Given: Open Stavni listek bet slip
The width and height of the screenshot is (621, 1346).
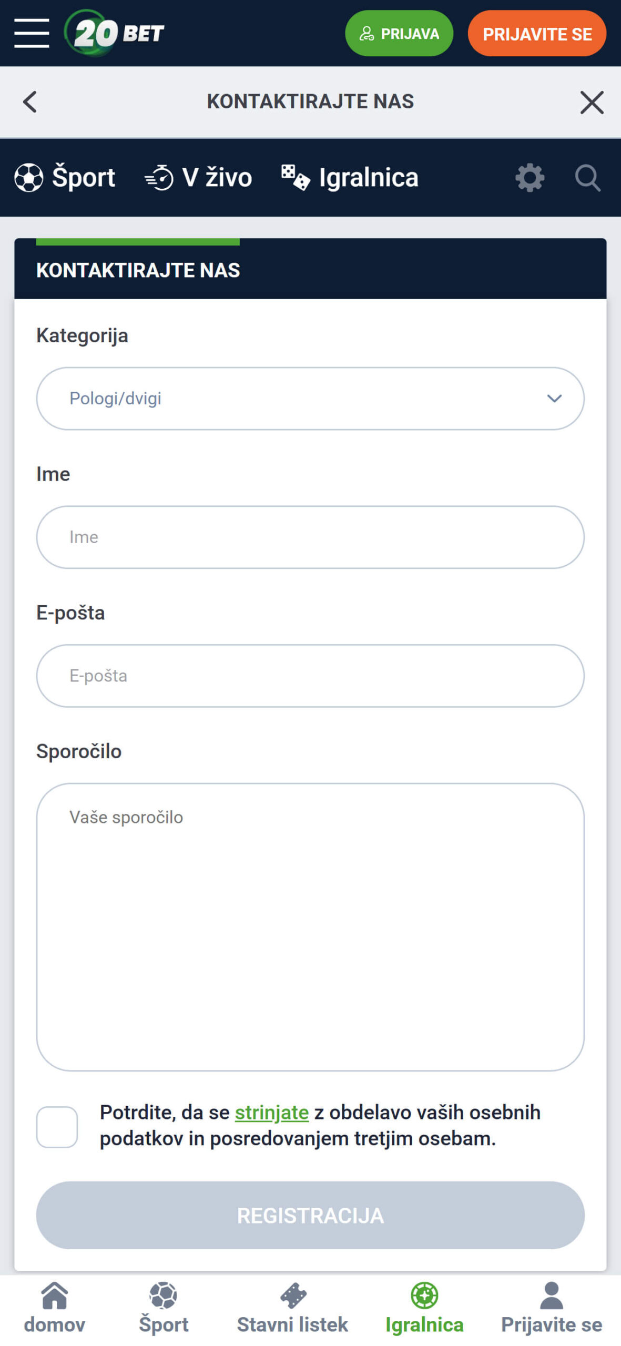Looking at the screenshot, I should pos(292,1308).
